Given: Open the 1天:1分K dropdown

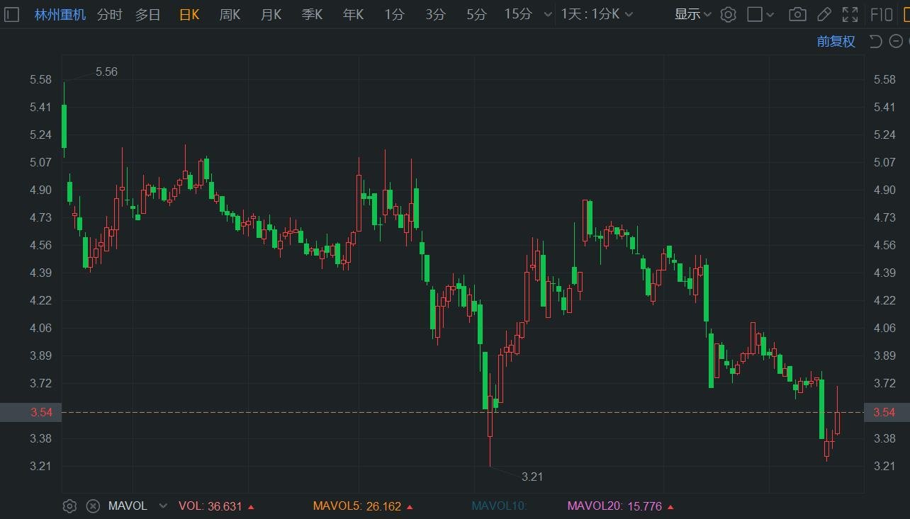Looking at the screenshot, I should (597, 14).
